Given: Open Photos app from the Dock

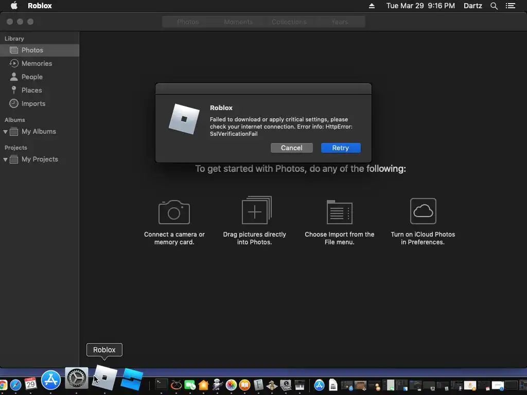Looking at the screenshot, I should tap(231, 385).
